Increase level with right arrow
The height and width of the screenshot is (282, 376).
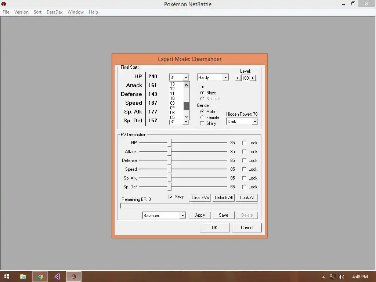click(253, 78)
